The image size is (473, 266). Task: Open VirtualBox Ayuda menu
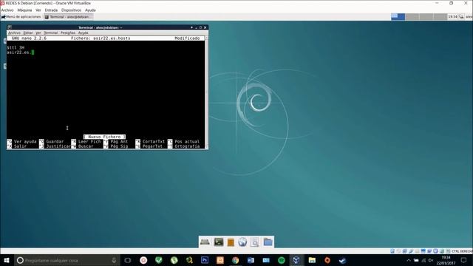[x=90, y=10]
